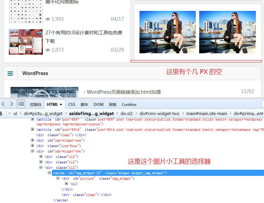The width and height of the screenshot is (264, 203).
Task: Switch to the CSS tab
Action: coord(72,105)
